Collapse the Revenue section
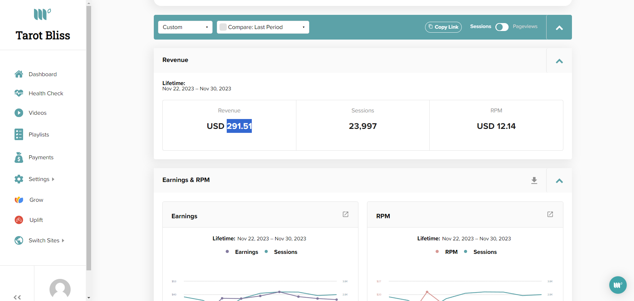The image size is (634, 301). [559, 61]
